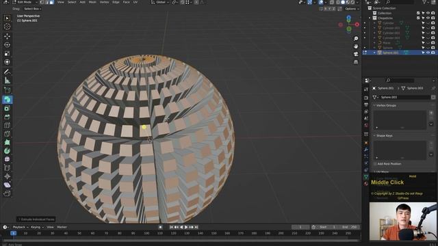Open the UV menu
This screenshot has width=438, height=246.
pos(136,2)
